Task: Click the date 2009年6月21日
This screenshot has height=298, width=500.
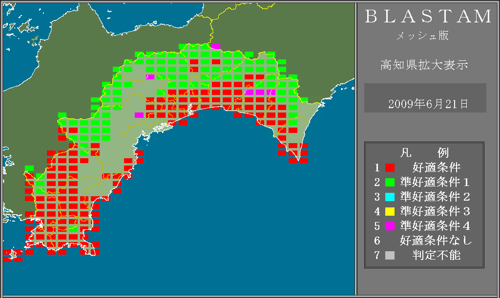Action: coord(428,104)
